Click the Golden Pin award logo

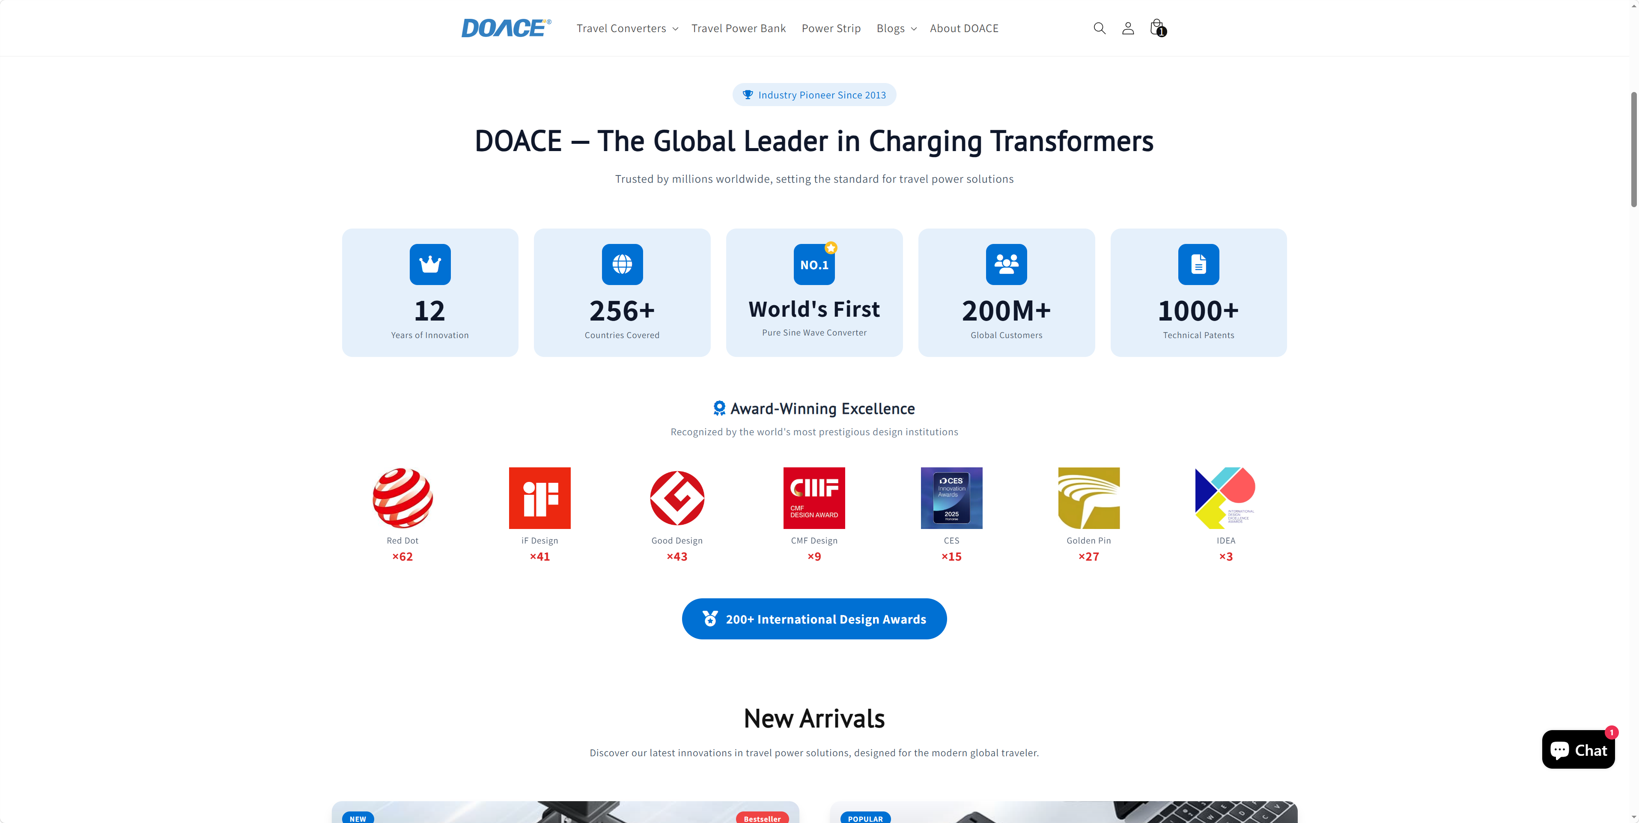1089,497
